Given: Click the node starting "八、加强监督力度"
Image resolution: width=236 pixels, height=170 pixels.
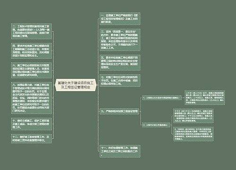Looking at the screenshot, I should pos(31,98).
